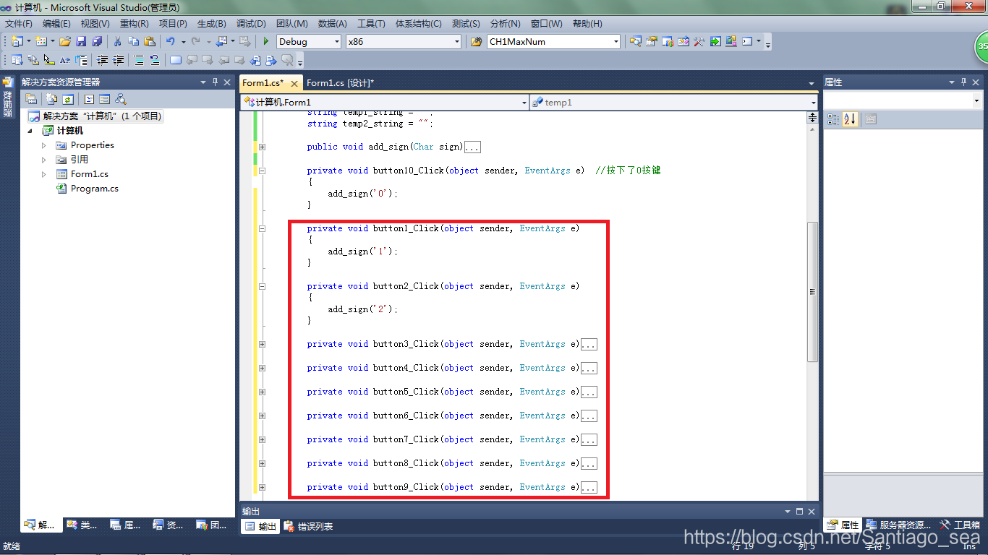Screen dimensions: 988x555
Task: Click the Alphabetical sort icon in Properties panel
Action: click(x=849, y=119)
